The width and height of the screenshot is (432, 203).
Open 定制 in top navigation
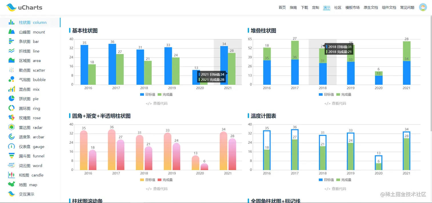point(315,7)
